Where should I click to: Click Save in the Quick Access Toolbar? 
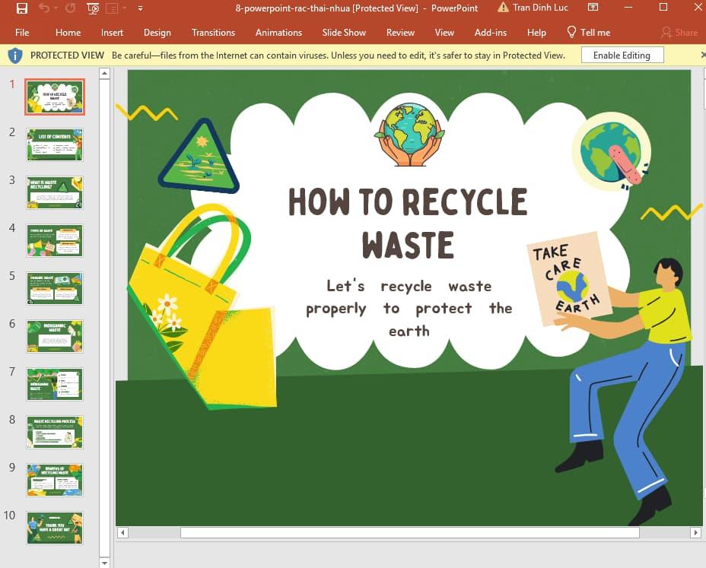coord(23,8)
